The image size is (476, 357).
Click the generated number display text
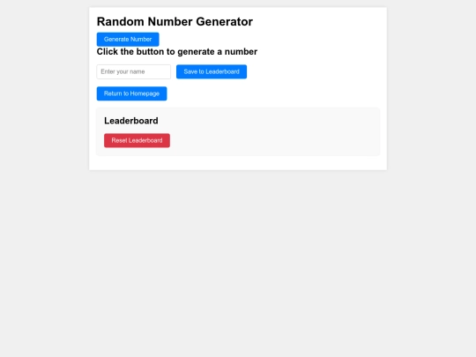coord(177,52)
